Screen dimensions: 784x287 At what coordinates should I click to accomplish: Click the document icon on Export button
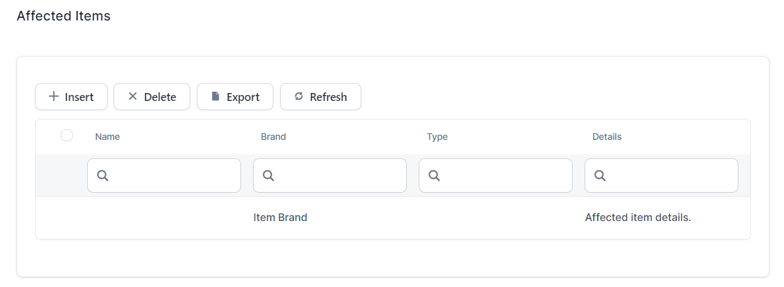click(215, 96)
